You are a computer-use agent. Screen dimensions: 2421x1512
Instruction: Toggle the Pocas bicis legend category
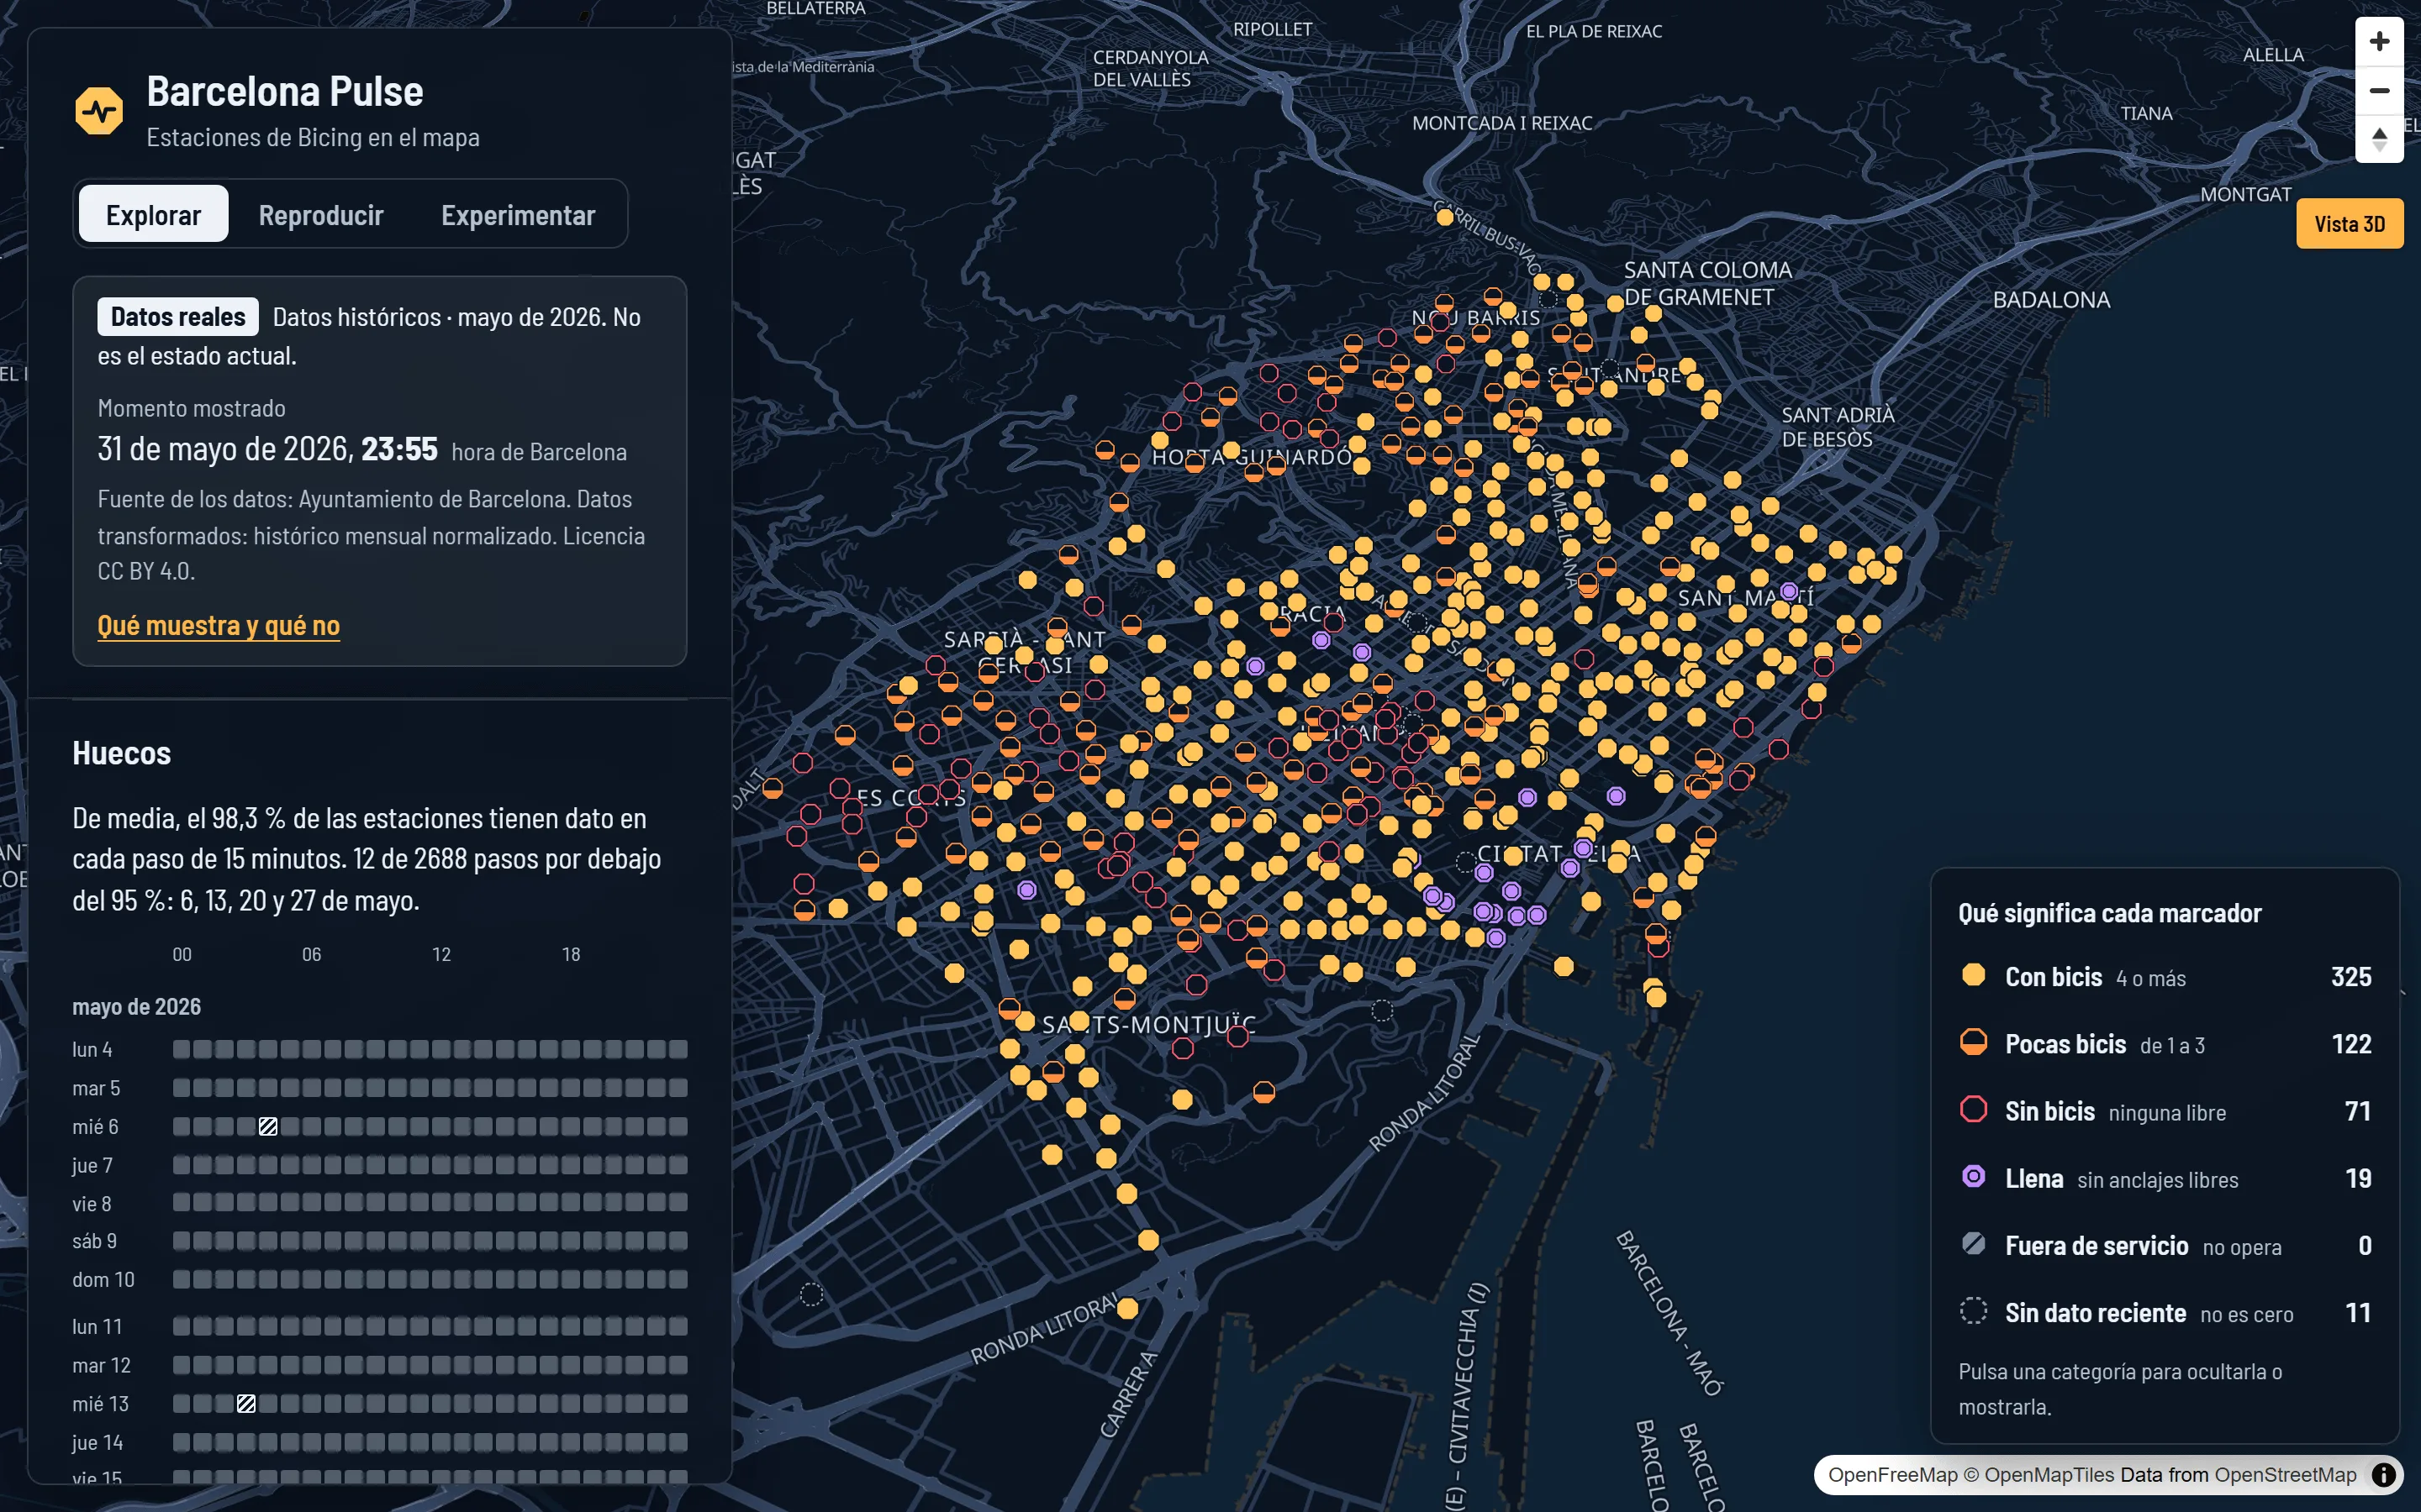(2165, 1044)
